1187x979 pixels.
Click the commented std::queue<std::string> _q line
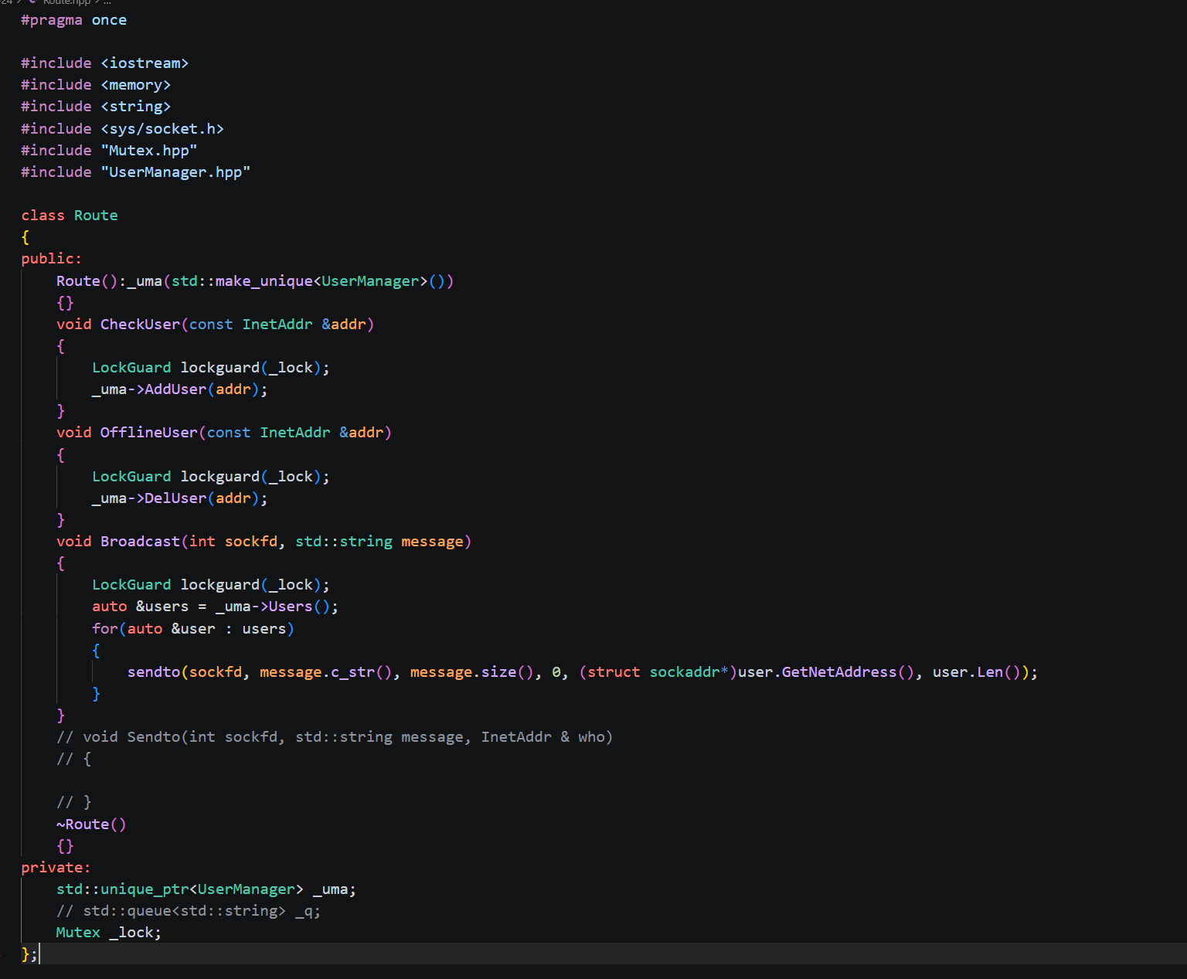[189, 911]
